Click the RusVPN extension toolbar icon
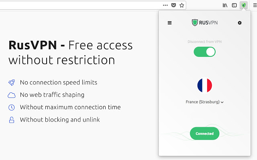This screenshot has width=257, height=160. pyautogui.click(x=244, y=5)
